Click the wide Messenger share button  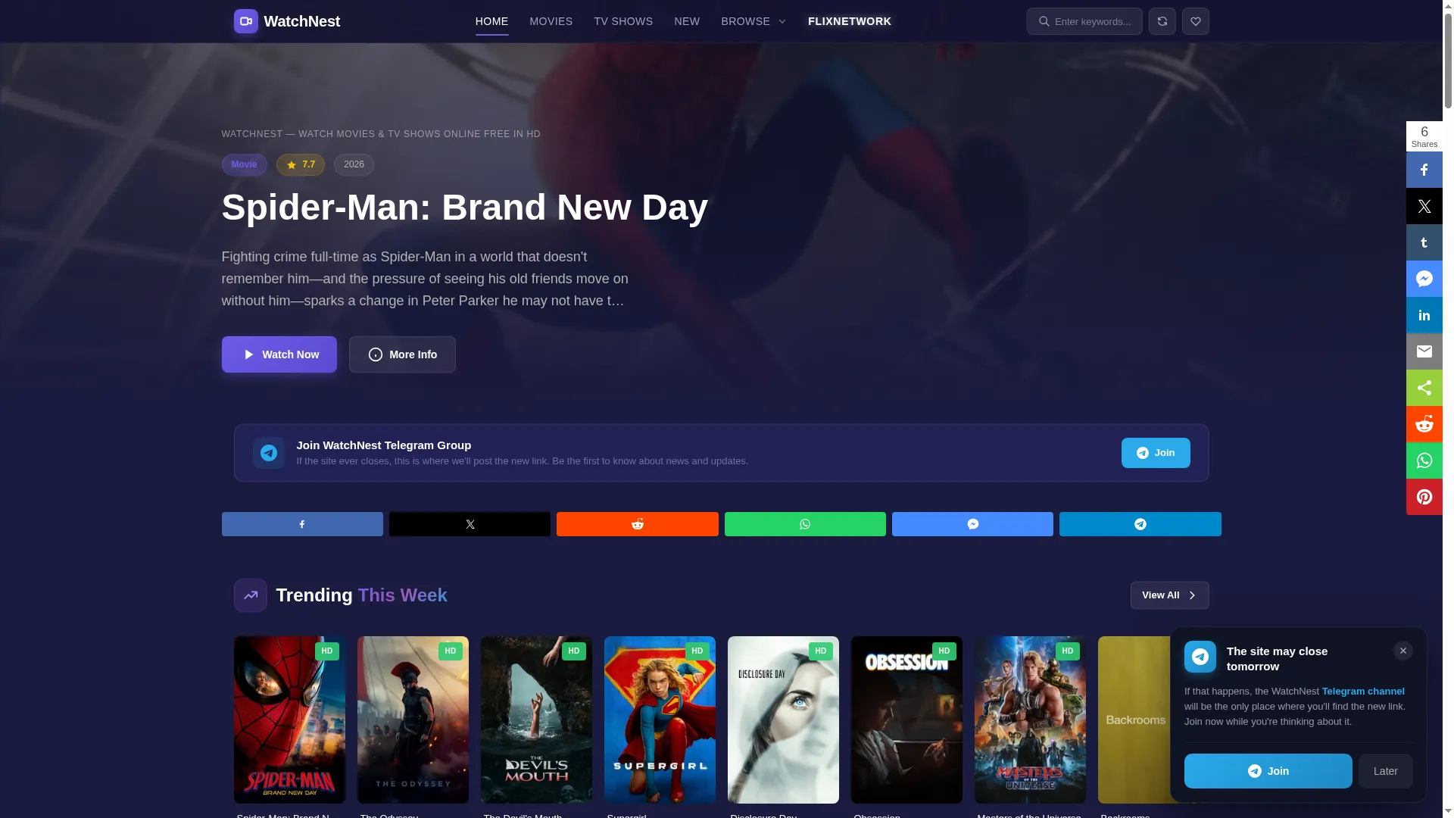coord(972,524)
